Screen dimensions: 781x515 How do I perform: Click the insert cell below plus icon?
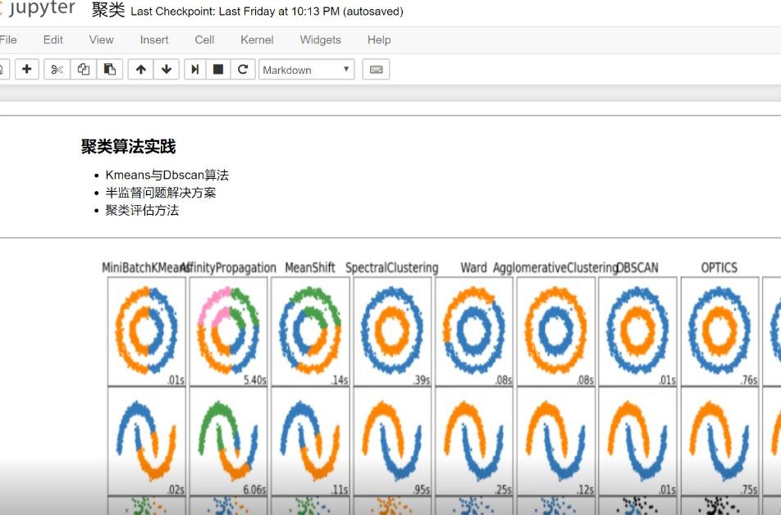pos(27,70)
